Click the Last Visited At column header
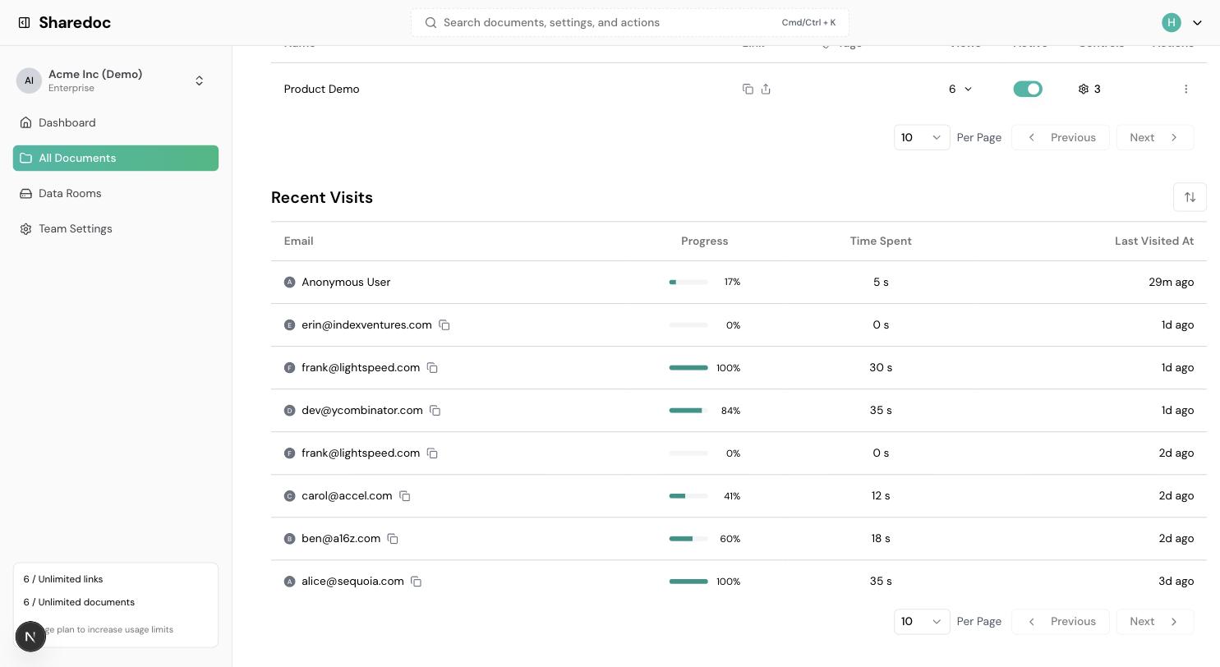The image size is (1220, 667). [x=1154, y=241]
